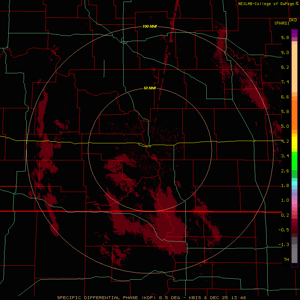Image resolution: width=300 pixels, height=300 pixels.
Task: Select the 9.8 legend scale value
Action: click(285, 37)
